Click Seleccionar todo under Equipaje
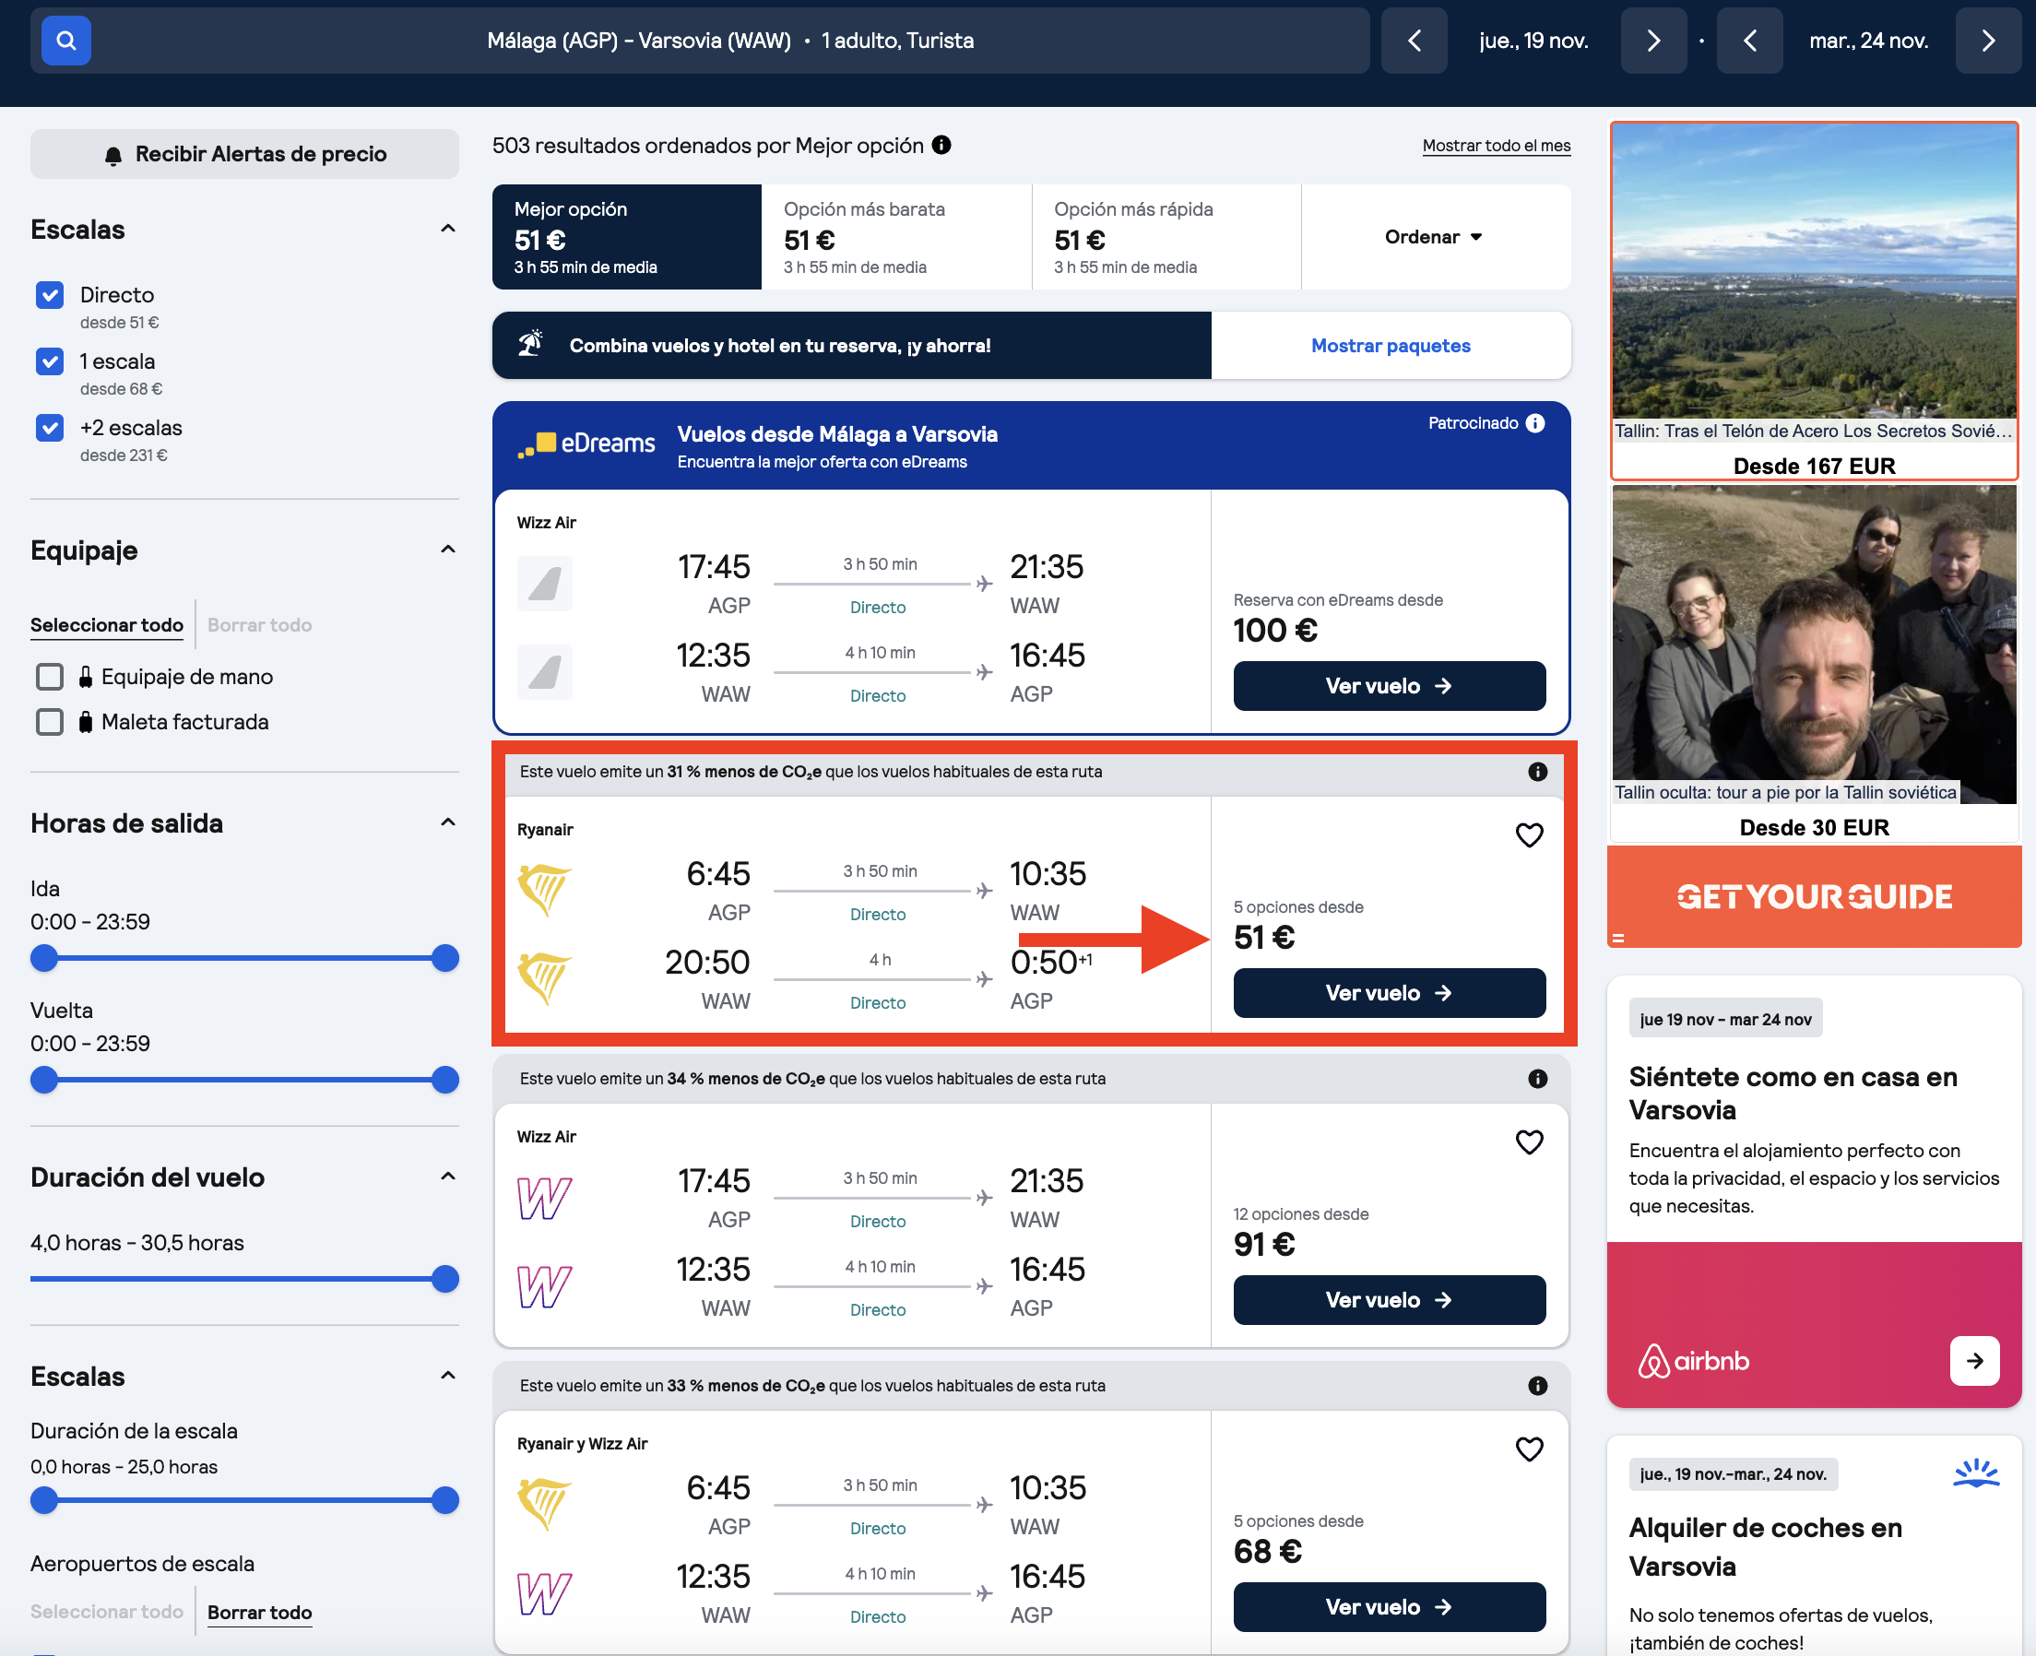Image resolution: width=2036 pixels, height=1656 pixels. click(107, 625)
